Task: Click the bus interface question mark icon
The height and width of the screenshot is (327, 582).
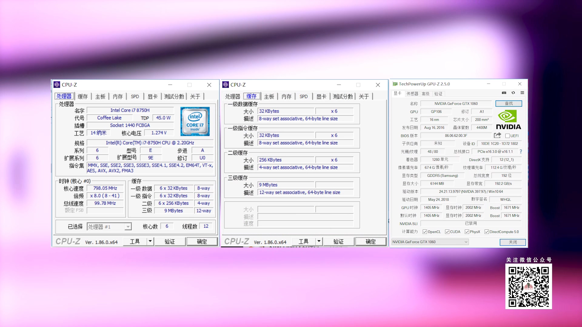Action: pos(521,151)
